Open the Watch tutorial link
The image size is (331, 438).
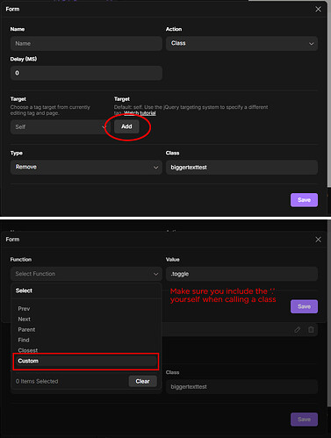pos(140,113)
